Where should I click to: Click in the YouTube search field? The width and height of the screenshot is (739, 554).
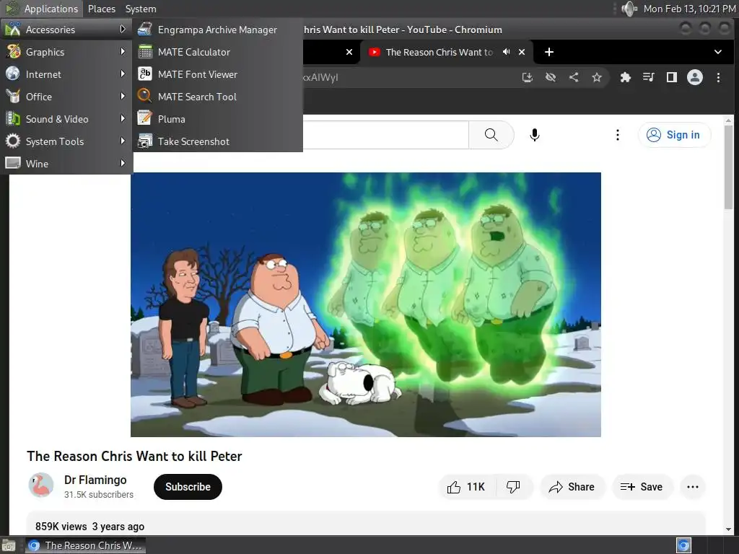385,135
